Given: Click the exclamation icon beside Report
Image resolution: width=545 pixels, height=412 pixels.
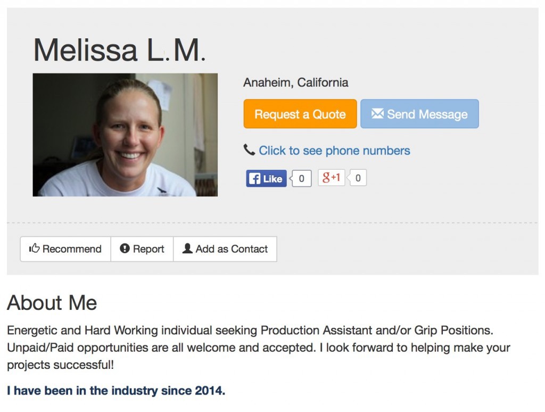Looking at the screenshot, I should pos(125,249).
